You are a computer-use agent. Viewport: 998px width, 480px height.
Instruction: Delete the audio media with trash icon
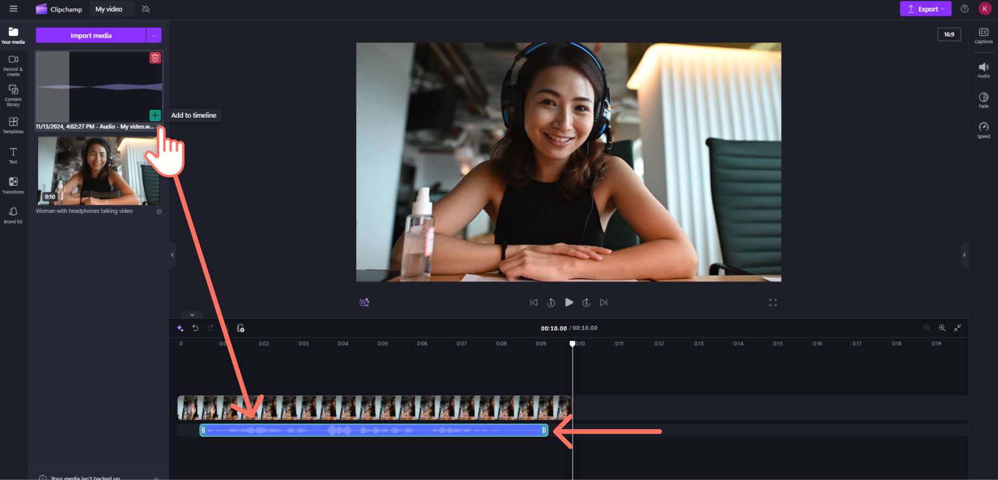pyautogui.click(x=155, y=57)
